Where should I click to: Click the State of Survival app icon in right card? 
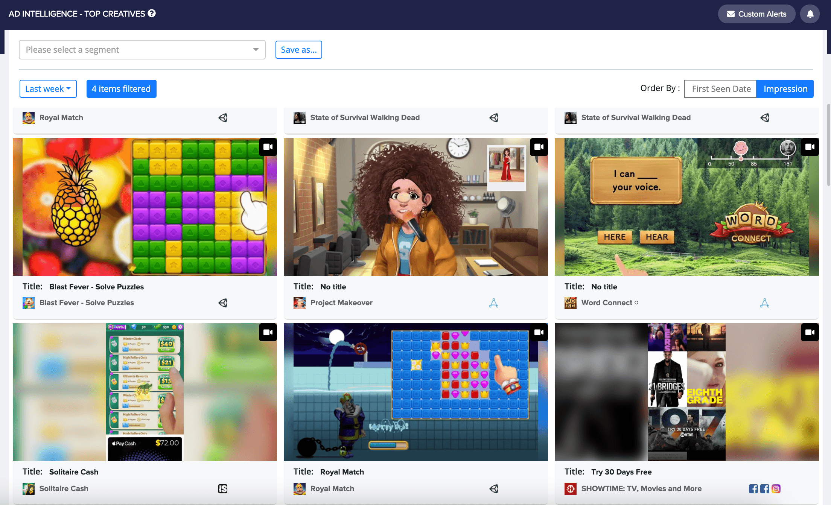coord(571,118)
